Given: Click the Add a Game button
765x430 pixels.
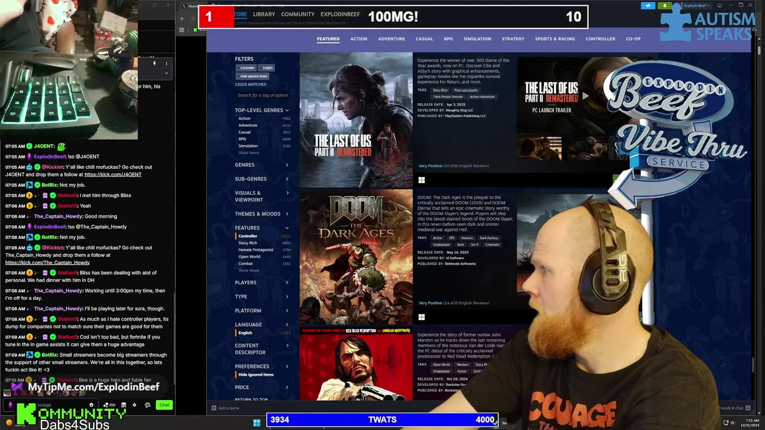Looking at the screenshot, I should (225, 408).
